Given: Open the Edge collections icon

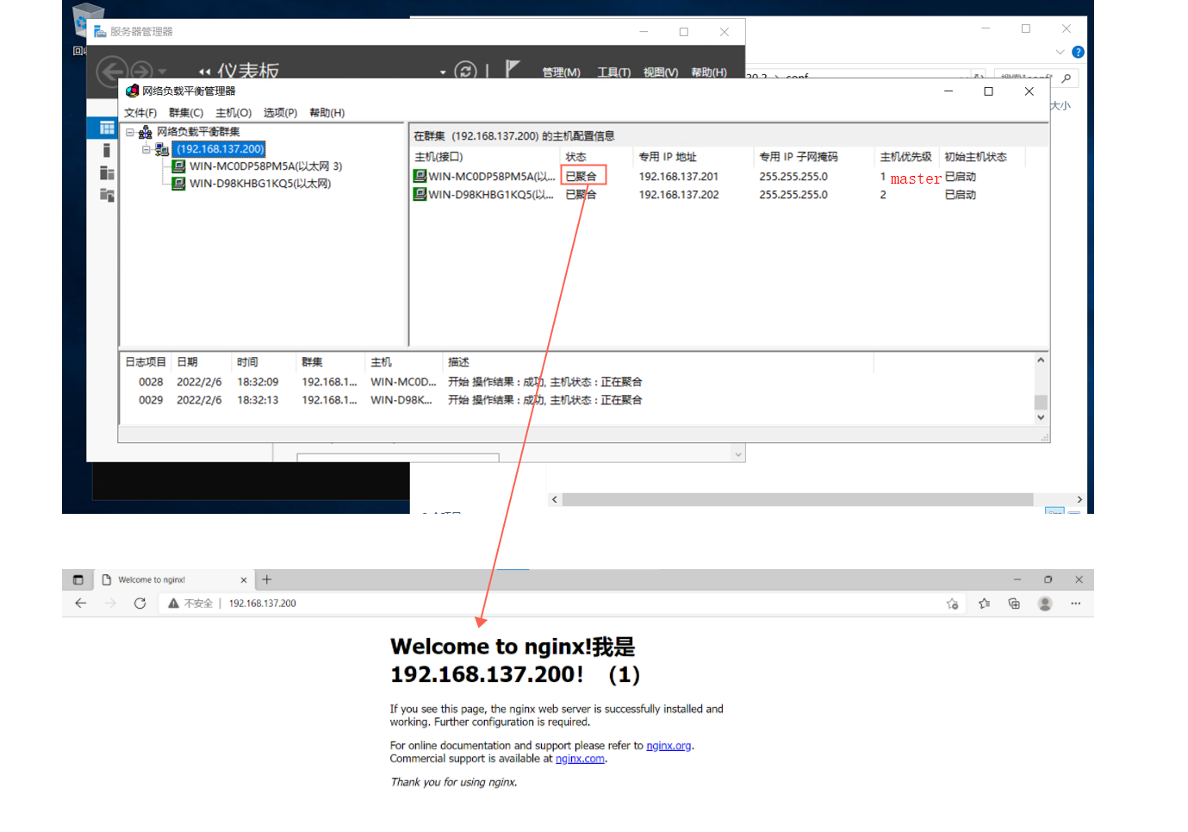Looking at the screenshot, I should tap(1014, 604).
